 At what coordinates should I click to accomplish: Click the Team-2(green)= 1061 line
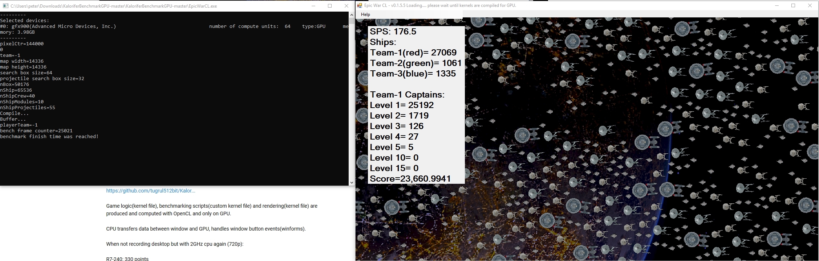click(x=416, y=63)
